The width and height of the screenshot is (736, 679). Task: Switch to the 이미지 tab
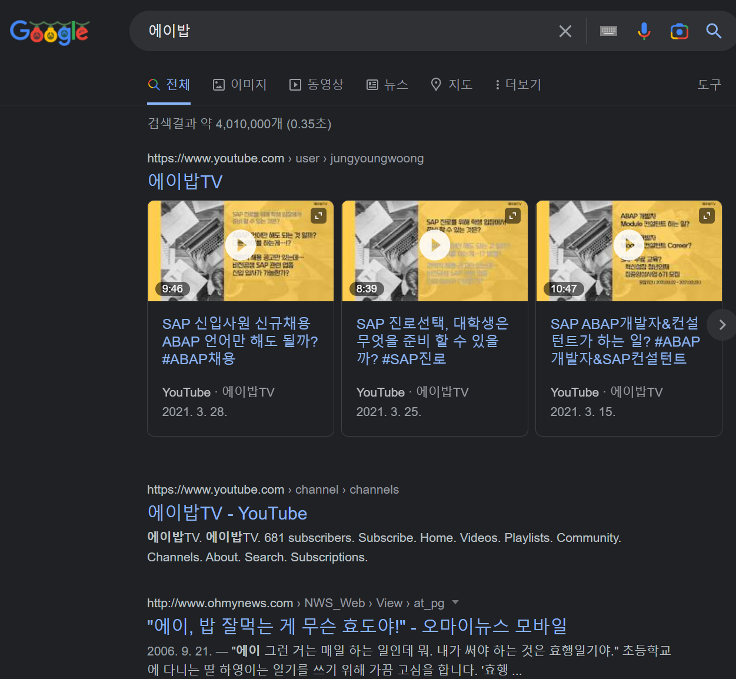239,85
